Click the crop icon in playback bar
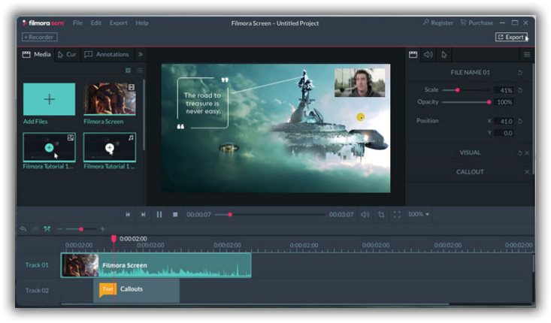Screen dimensions: 551x323 [381, 215]
